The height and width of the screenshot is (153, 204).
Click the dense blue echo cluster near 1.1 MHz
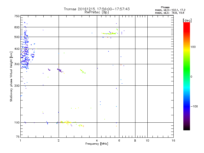[25, 52]
